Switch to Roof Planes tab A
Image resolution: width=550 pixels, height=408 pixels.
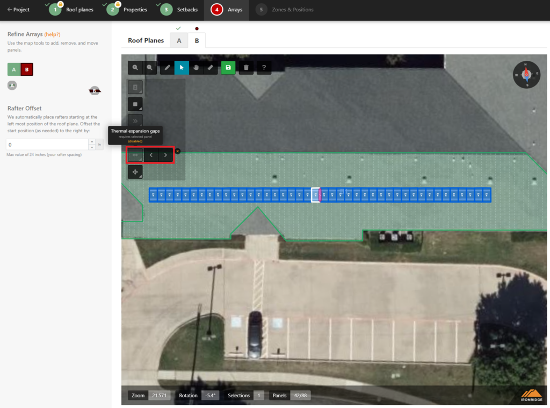[x=179, y=40]
